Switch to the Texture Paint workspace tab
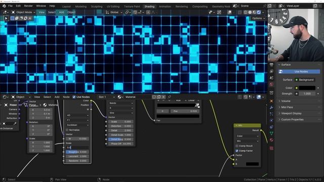 132,7
